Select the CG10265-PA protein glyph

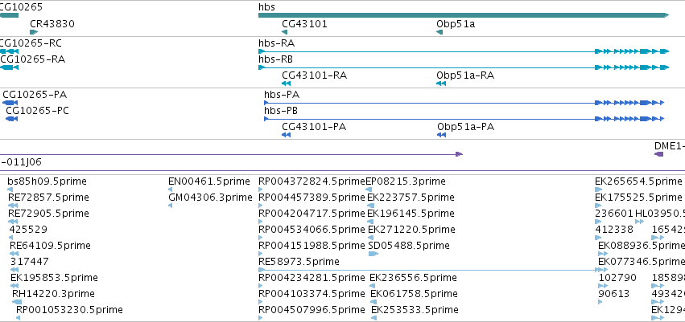pos(10,103)
